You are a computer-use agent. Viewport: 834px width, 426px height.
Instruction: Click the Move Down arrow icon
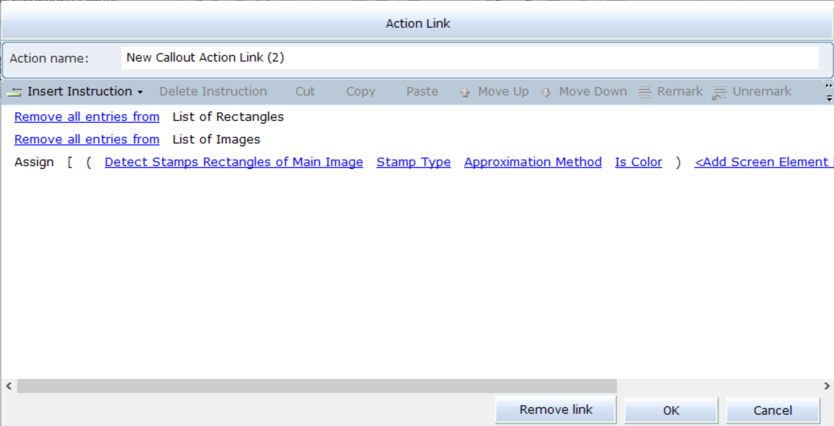click(546, 92)
